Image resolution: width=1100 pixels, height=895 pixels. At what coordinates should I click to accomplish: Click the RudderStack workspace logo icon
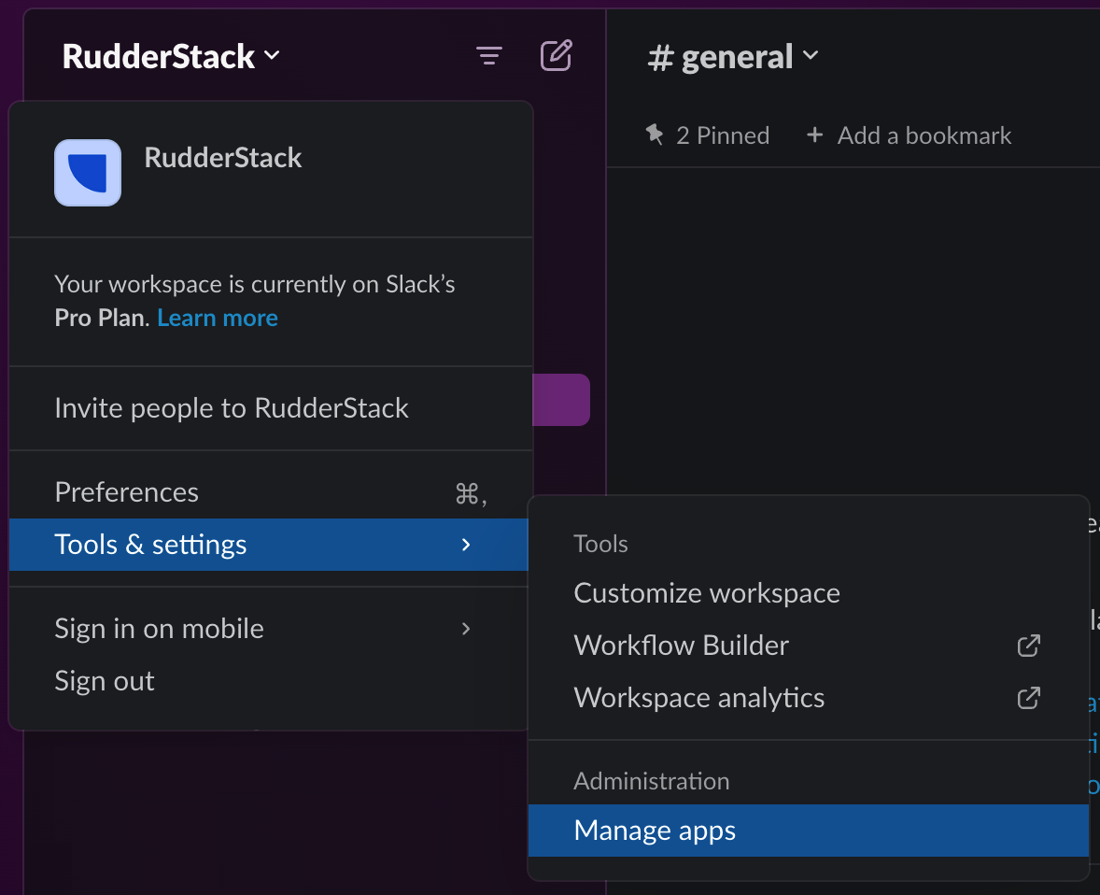(x=88, y=173)
